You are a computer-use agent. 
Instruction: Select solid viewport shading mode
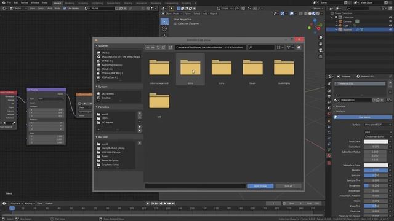tap(310, 14)
